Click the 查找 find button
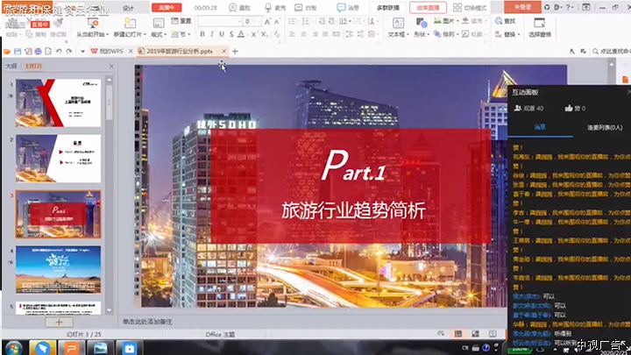This screenshot has height=355, width=631. (506, 21)
